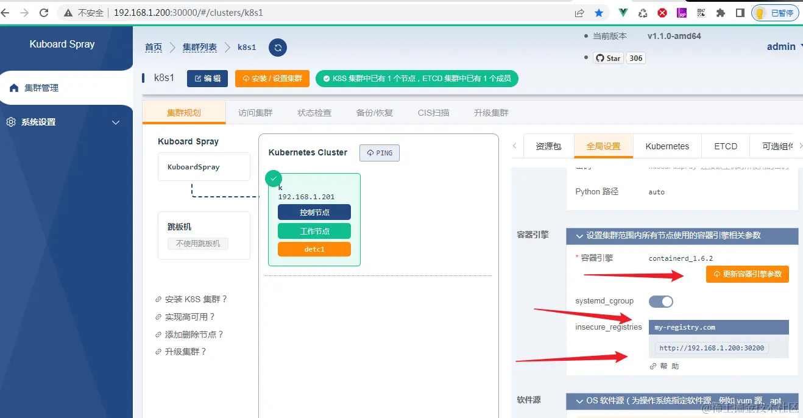
Task: Click the browser address bar URL
Action: click(x=188, y=12)
